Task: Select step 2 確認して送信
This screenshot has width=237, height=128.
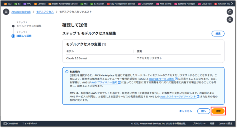Action: tap(24, 36)
